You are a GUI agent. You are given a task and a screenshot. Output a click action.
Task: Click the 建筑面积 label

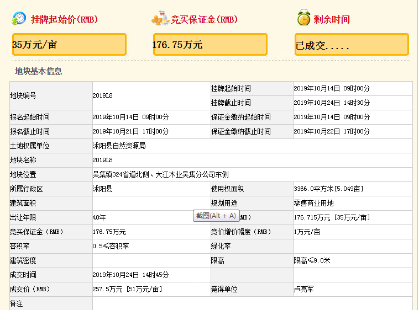(23, 204)
